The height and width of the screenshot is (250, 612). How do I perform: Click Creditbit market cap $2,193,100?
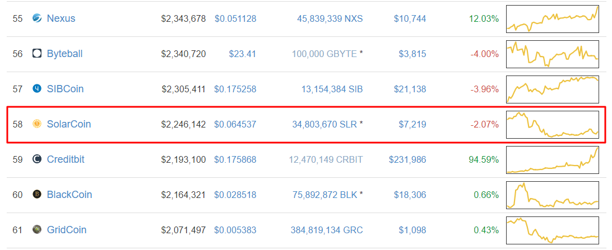[183, 159]
